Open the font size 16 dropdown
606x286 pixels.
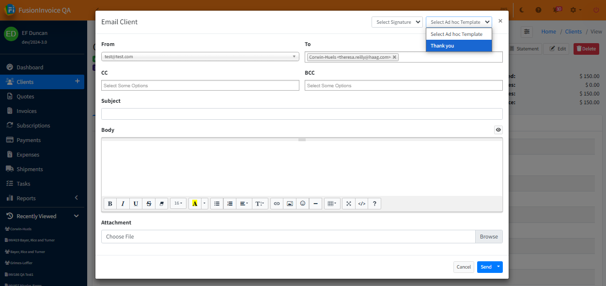click(178, 204)
